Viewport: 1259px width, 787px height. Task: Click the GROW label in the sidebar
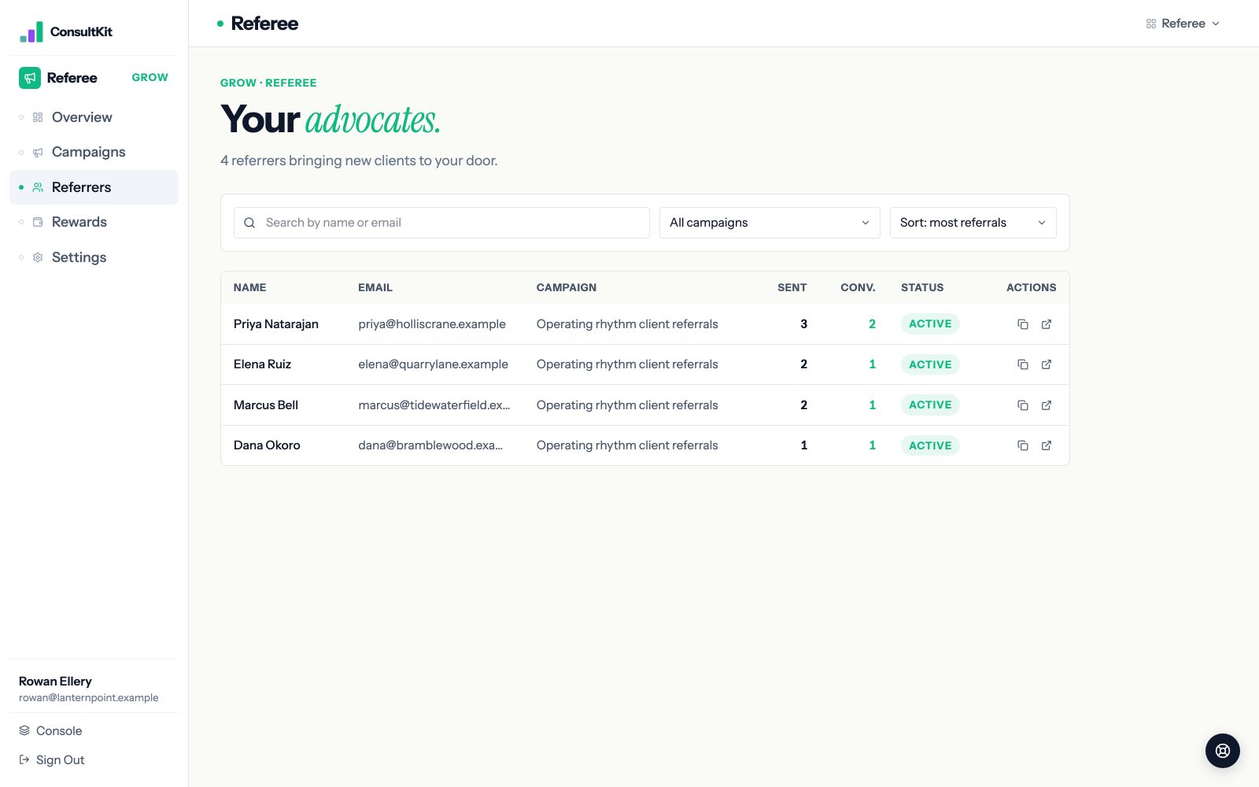tap(150, 78)
